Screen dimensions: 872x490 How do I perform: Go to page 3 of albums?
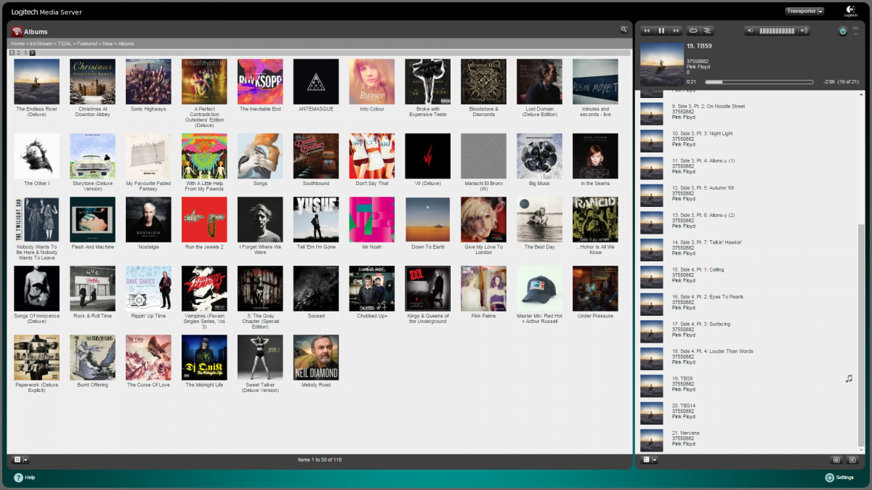point(25,53)
